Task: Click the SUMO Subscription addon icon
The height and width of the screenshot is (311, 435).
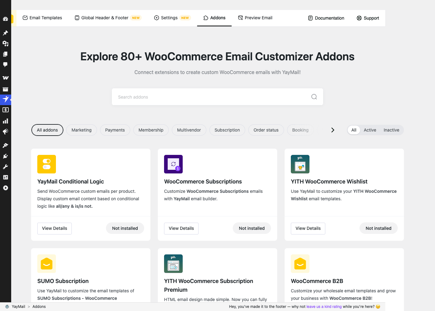Action: 47,264
